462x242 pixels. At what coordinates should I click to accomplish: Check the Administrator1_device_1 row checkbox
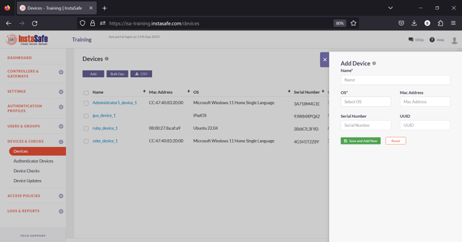click(86, 103)
